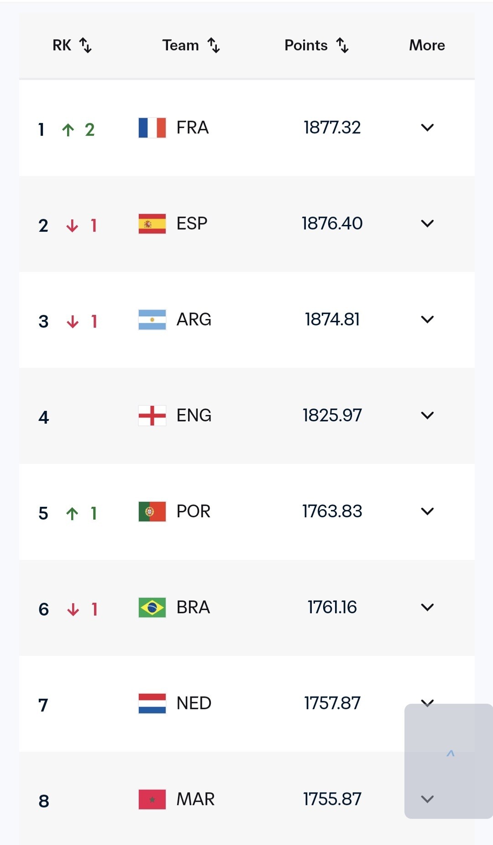Expand more details for FRA row
Viewport: 493px width, 845px height.
[427, 128]
